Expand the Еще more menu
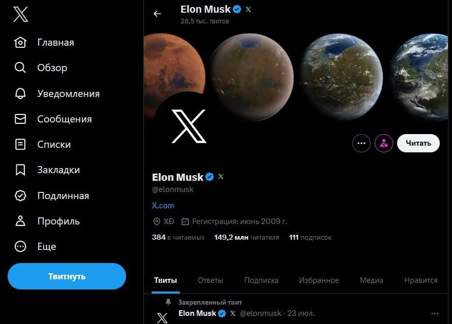452x324 pixels. (x=20, y=246)
